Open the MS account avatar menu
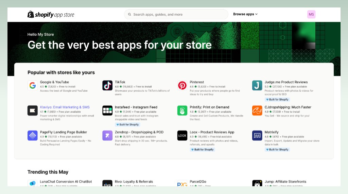 (311, 14)
